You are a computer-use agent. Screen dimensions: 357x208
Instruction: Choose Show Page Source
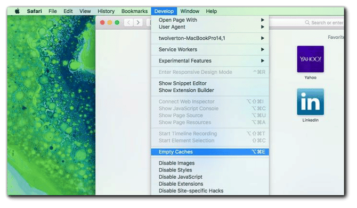coord(210,116)
